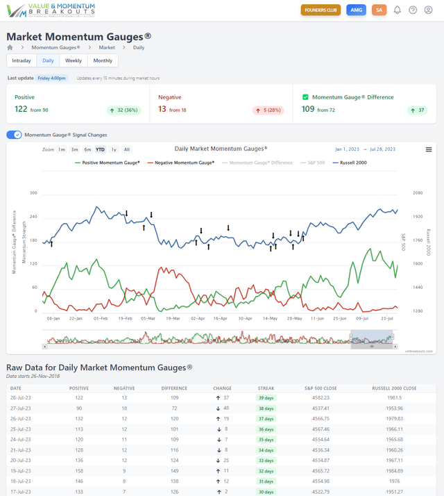Screen dimensions: 444x496
Task: Click the 39 days streak badge
Action: (266, 398)
